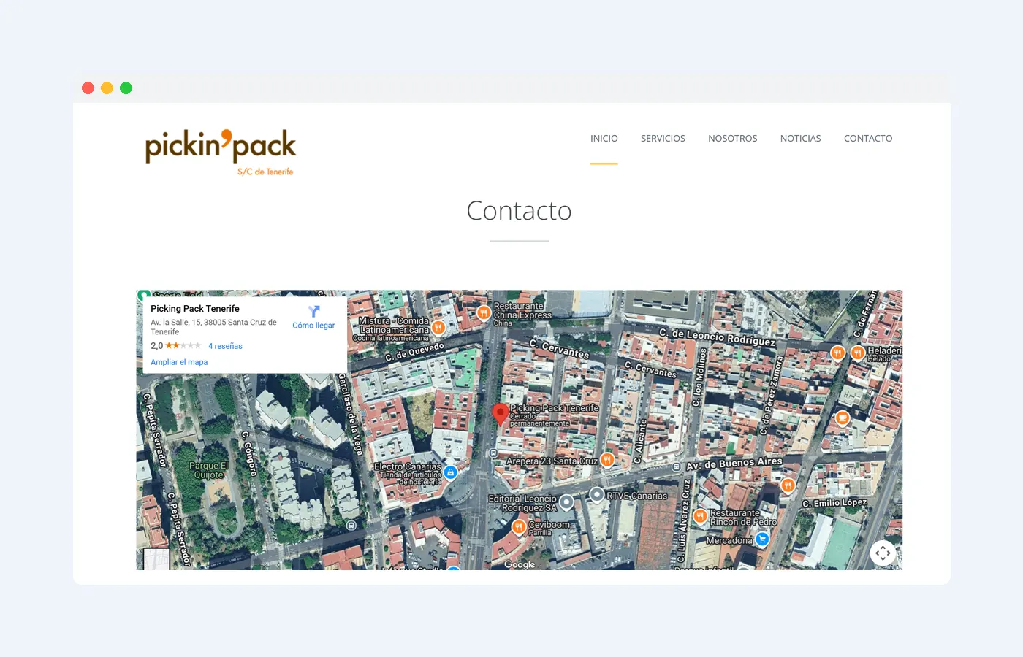Image resolution: width=1023 pixels, height=657 pixels.
Task: Click the Heladería marker on the map's right side
Action: [857, 353]
